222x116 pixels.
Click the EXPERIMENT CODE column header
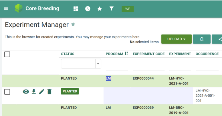[148, 54]
